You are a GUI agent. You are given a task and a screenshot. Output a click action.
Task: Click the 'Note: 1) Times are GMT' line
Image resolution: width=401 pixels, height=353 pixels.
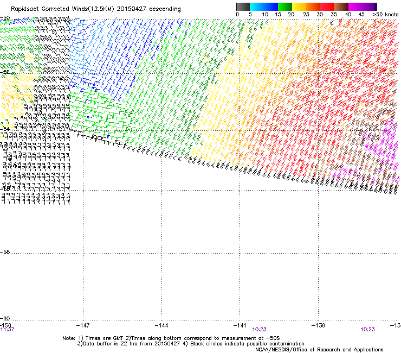tap(171, 338)
